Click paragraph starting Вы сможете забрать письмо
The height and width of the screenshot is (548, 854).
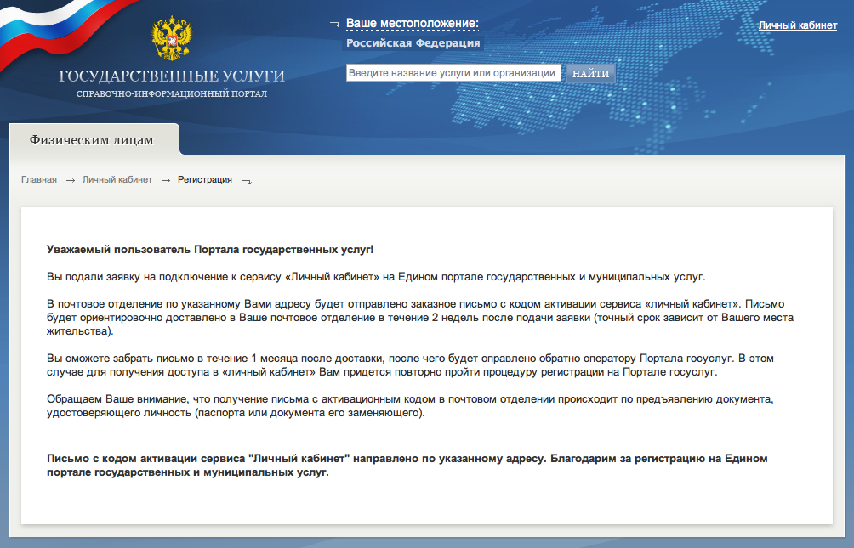pyautogui.click(x=410, y=365)
